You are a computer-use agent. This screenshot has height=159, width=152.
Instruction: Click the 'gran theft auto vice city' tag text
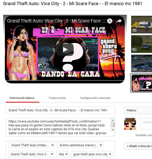(90, 154)
